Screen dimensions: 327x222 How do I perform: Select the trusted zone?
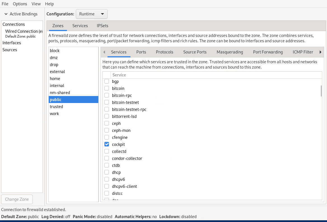click(56, 106)
